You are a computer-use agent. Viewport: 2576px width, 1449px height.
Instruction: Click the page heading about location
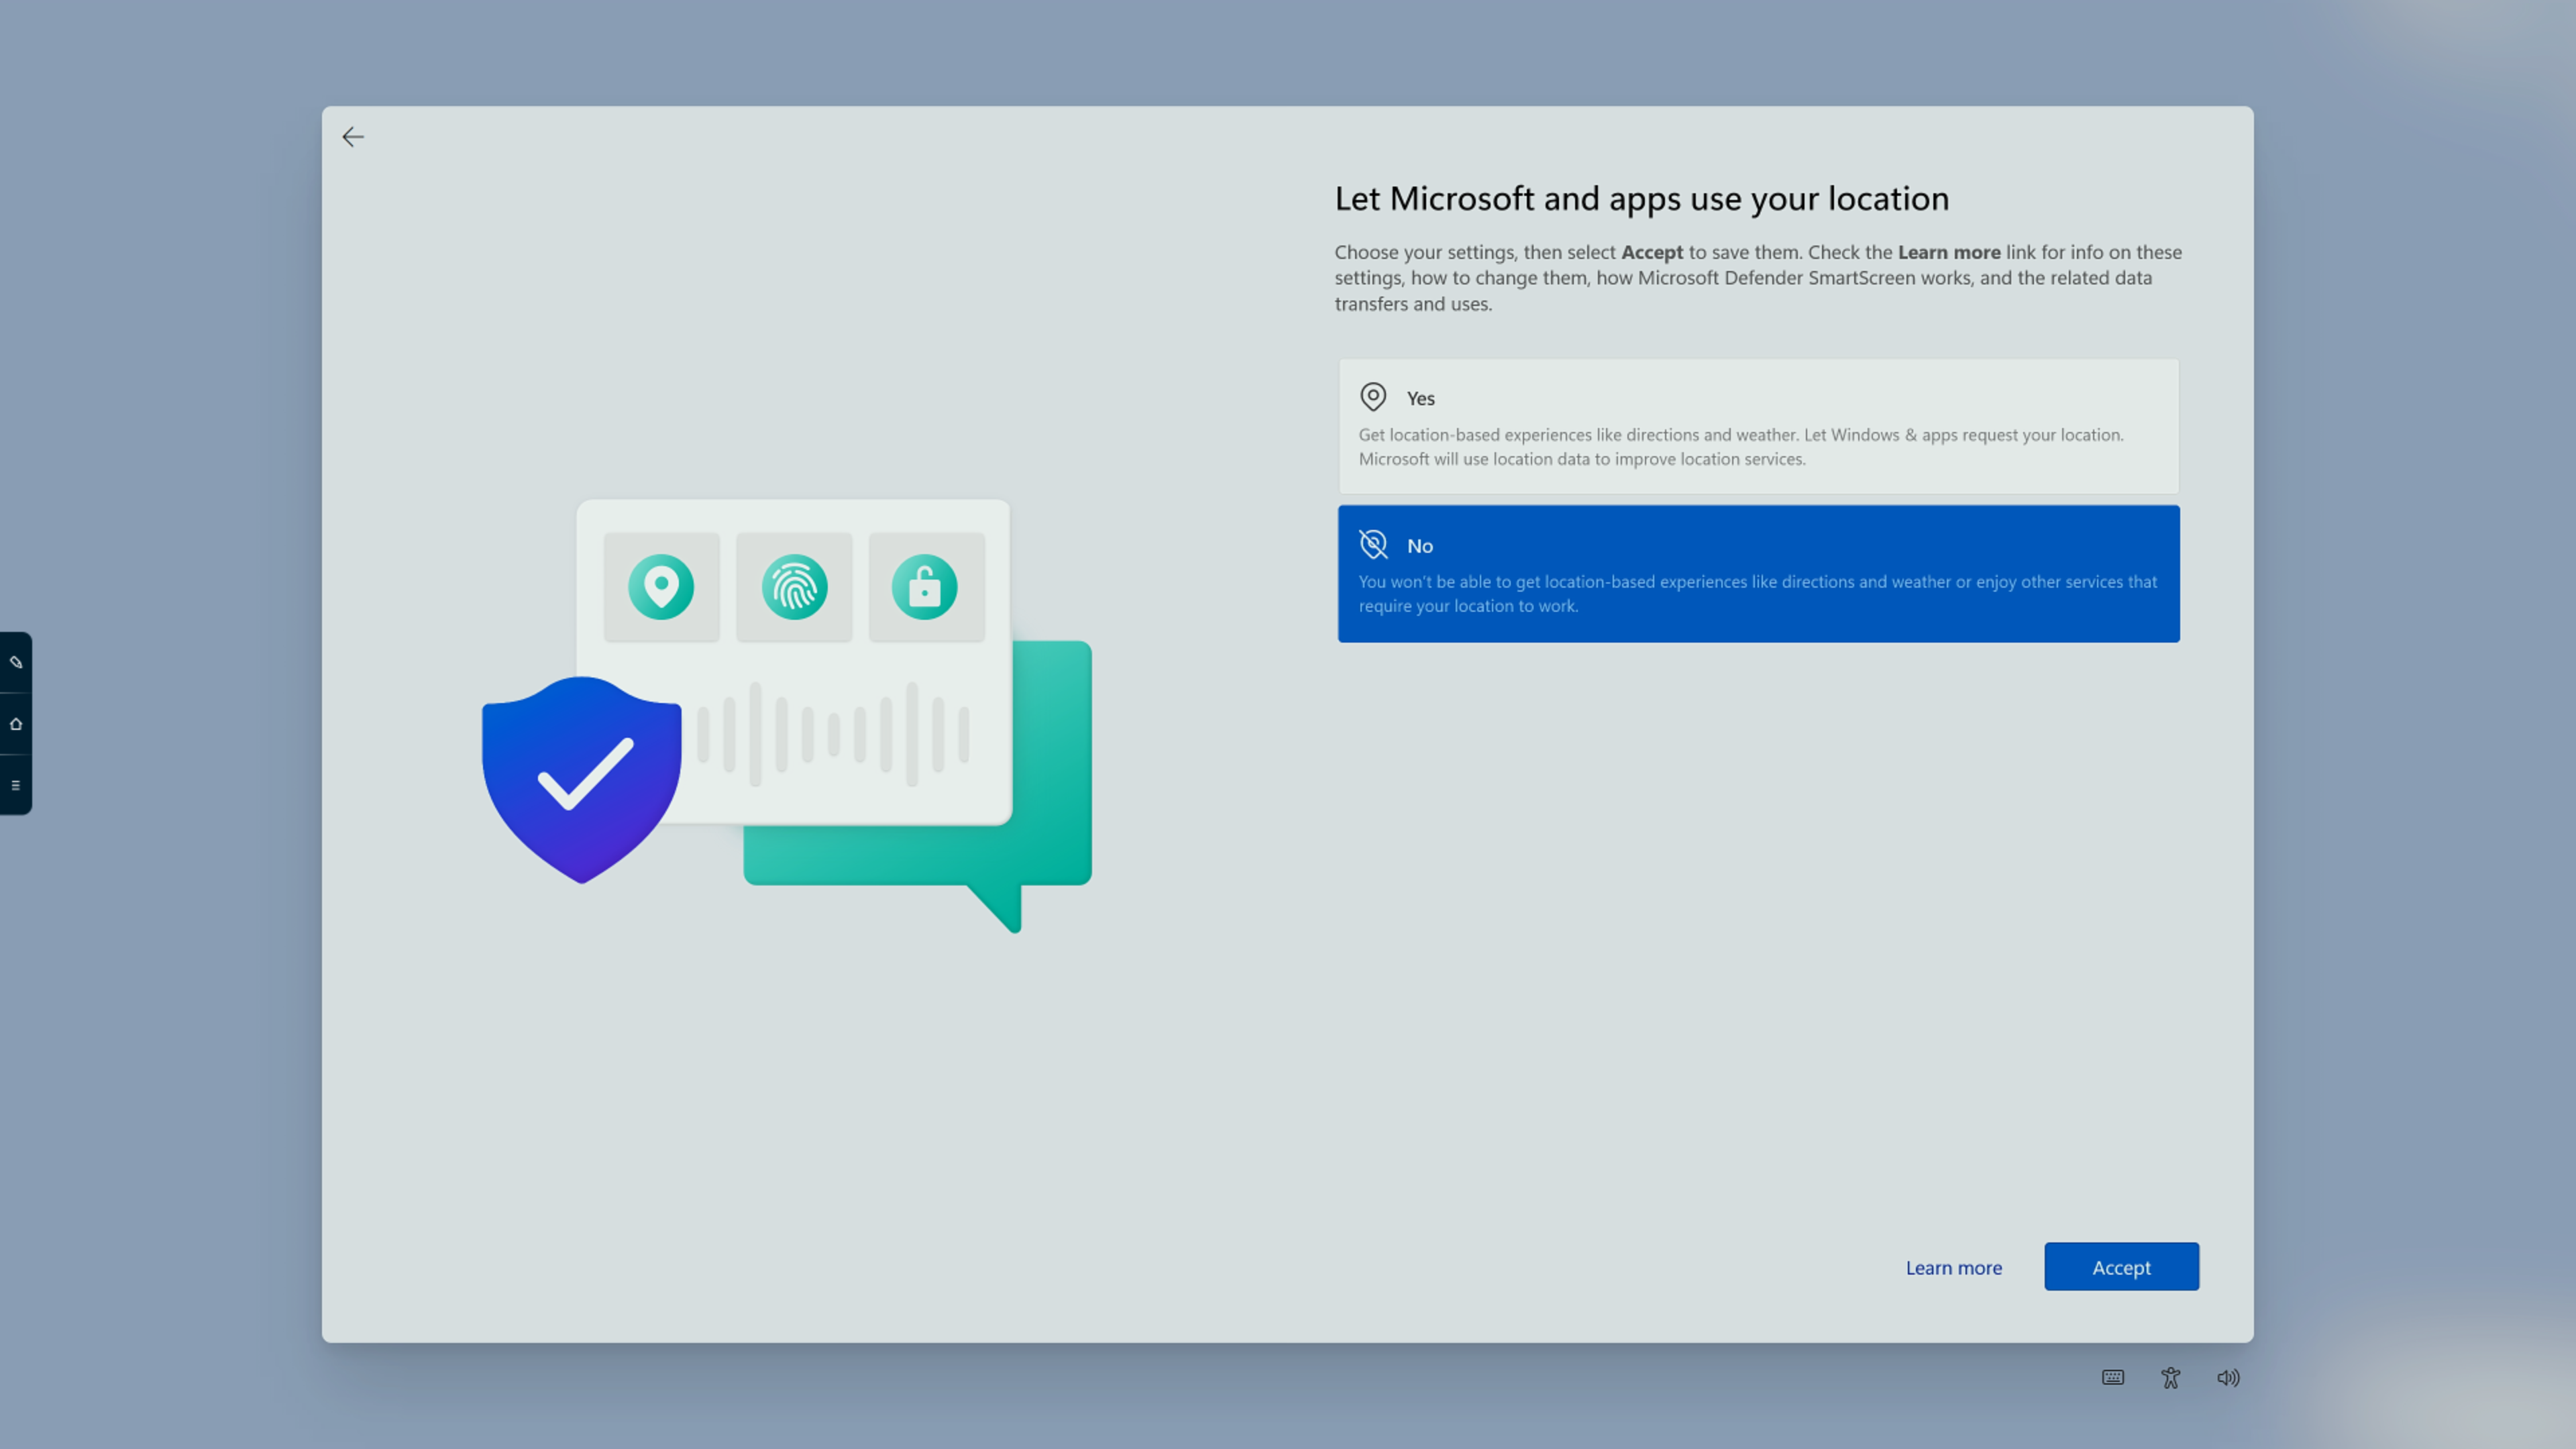[1641, 198]
